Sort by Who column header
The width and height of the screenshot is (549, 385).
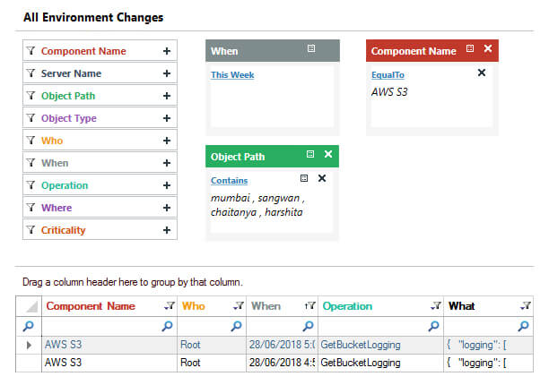[x=193, y=306]
